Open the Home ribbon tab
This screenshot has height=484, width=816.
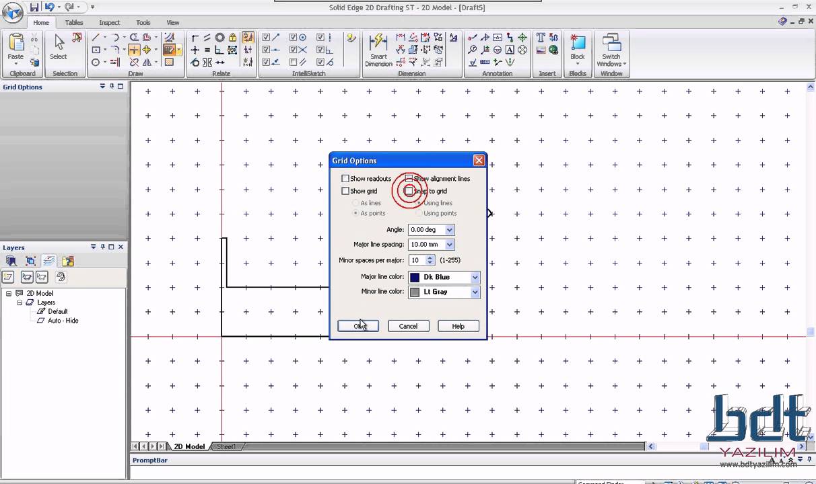[x=41, y=22]
